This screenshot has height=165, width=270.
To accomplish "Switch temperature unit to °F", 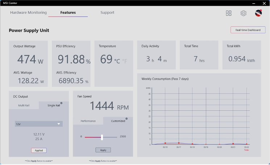I will click(x=125, y=61).
